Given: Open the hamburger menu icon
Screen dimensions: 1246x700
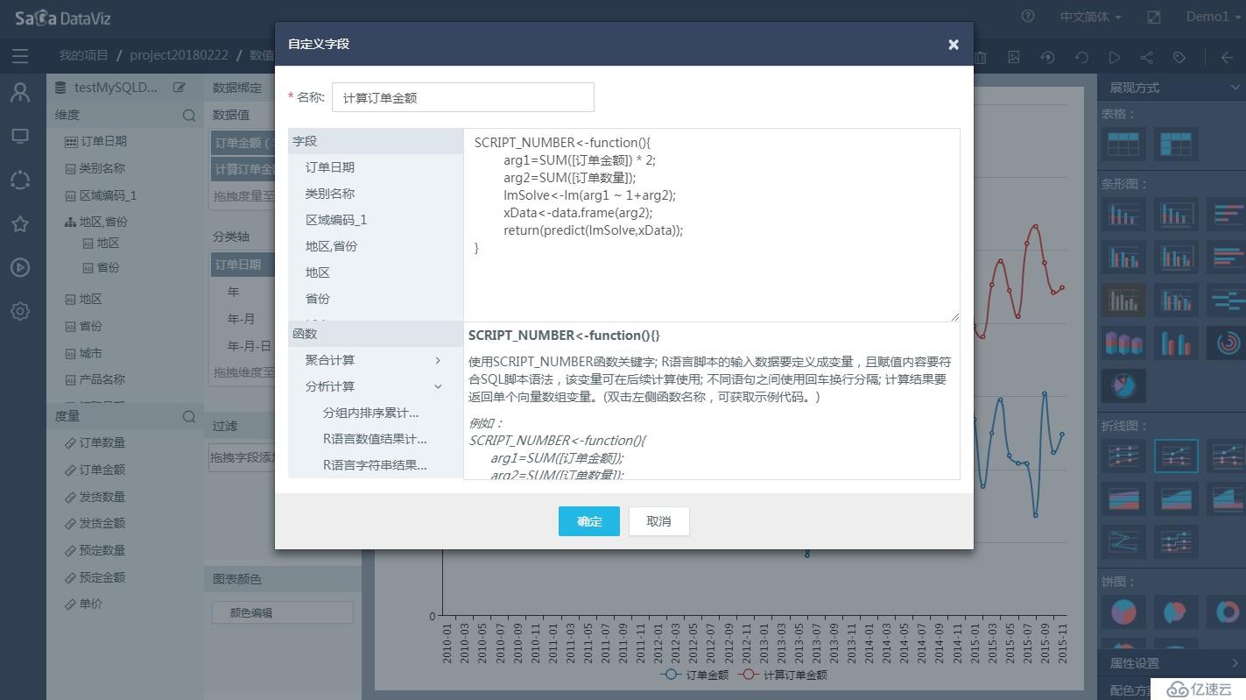Looking at the screenshot, I should coord(20,56).
